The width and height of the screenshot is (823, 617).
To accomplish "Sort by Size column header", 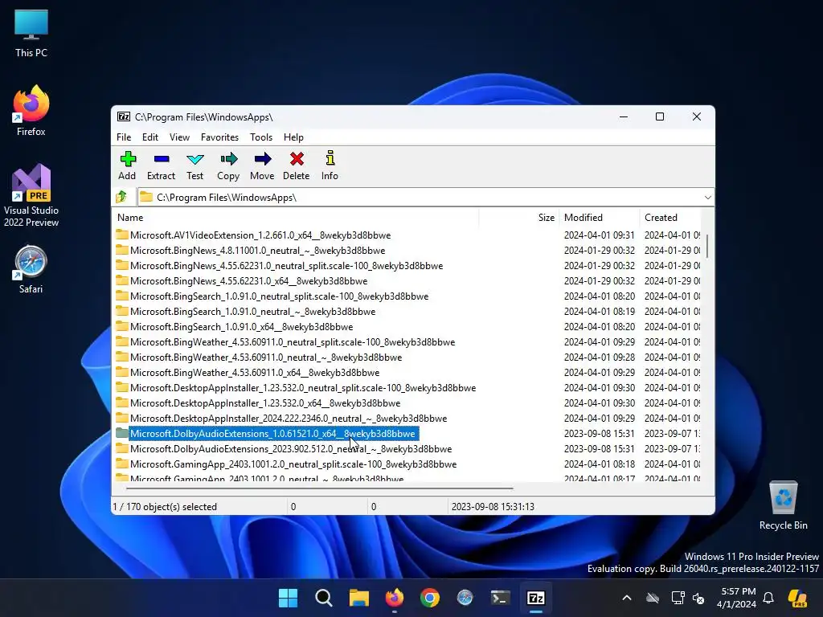I will [518, 217].
